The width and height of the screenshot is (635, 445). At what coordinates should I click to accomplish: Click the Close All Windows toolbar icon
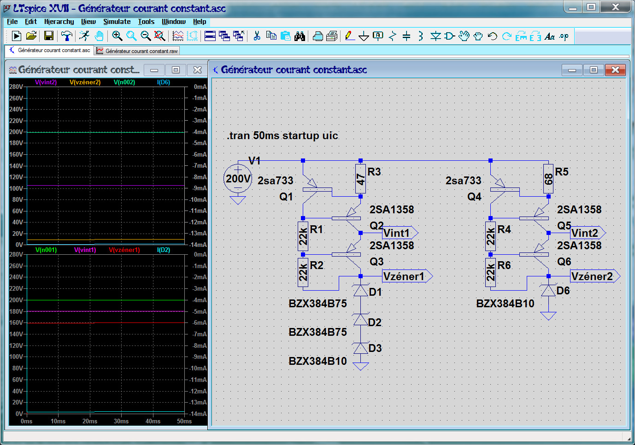click(239, 36)
